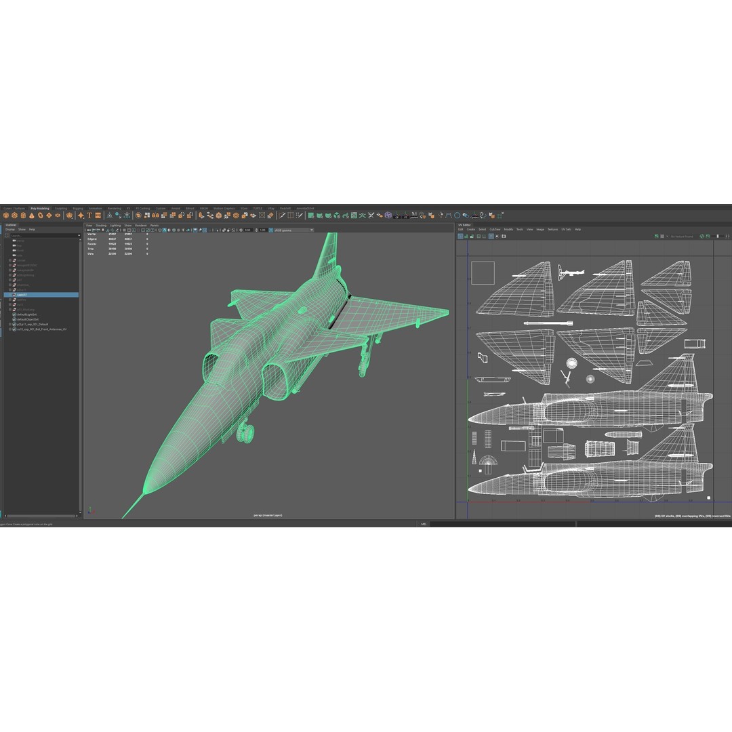Click the Cpenter custom shelf icon
The image size is (732, 732).
474,216
